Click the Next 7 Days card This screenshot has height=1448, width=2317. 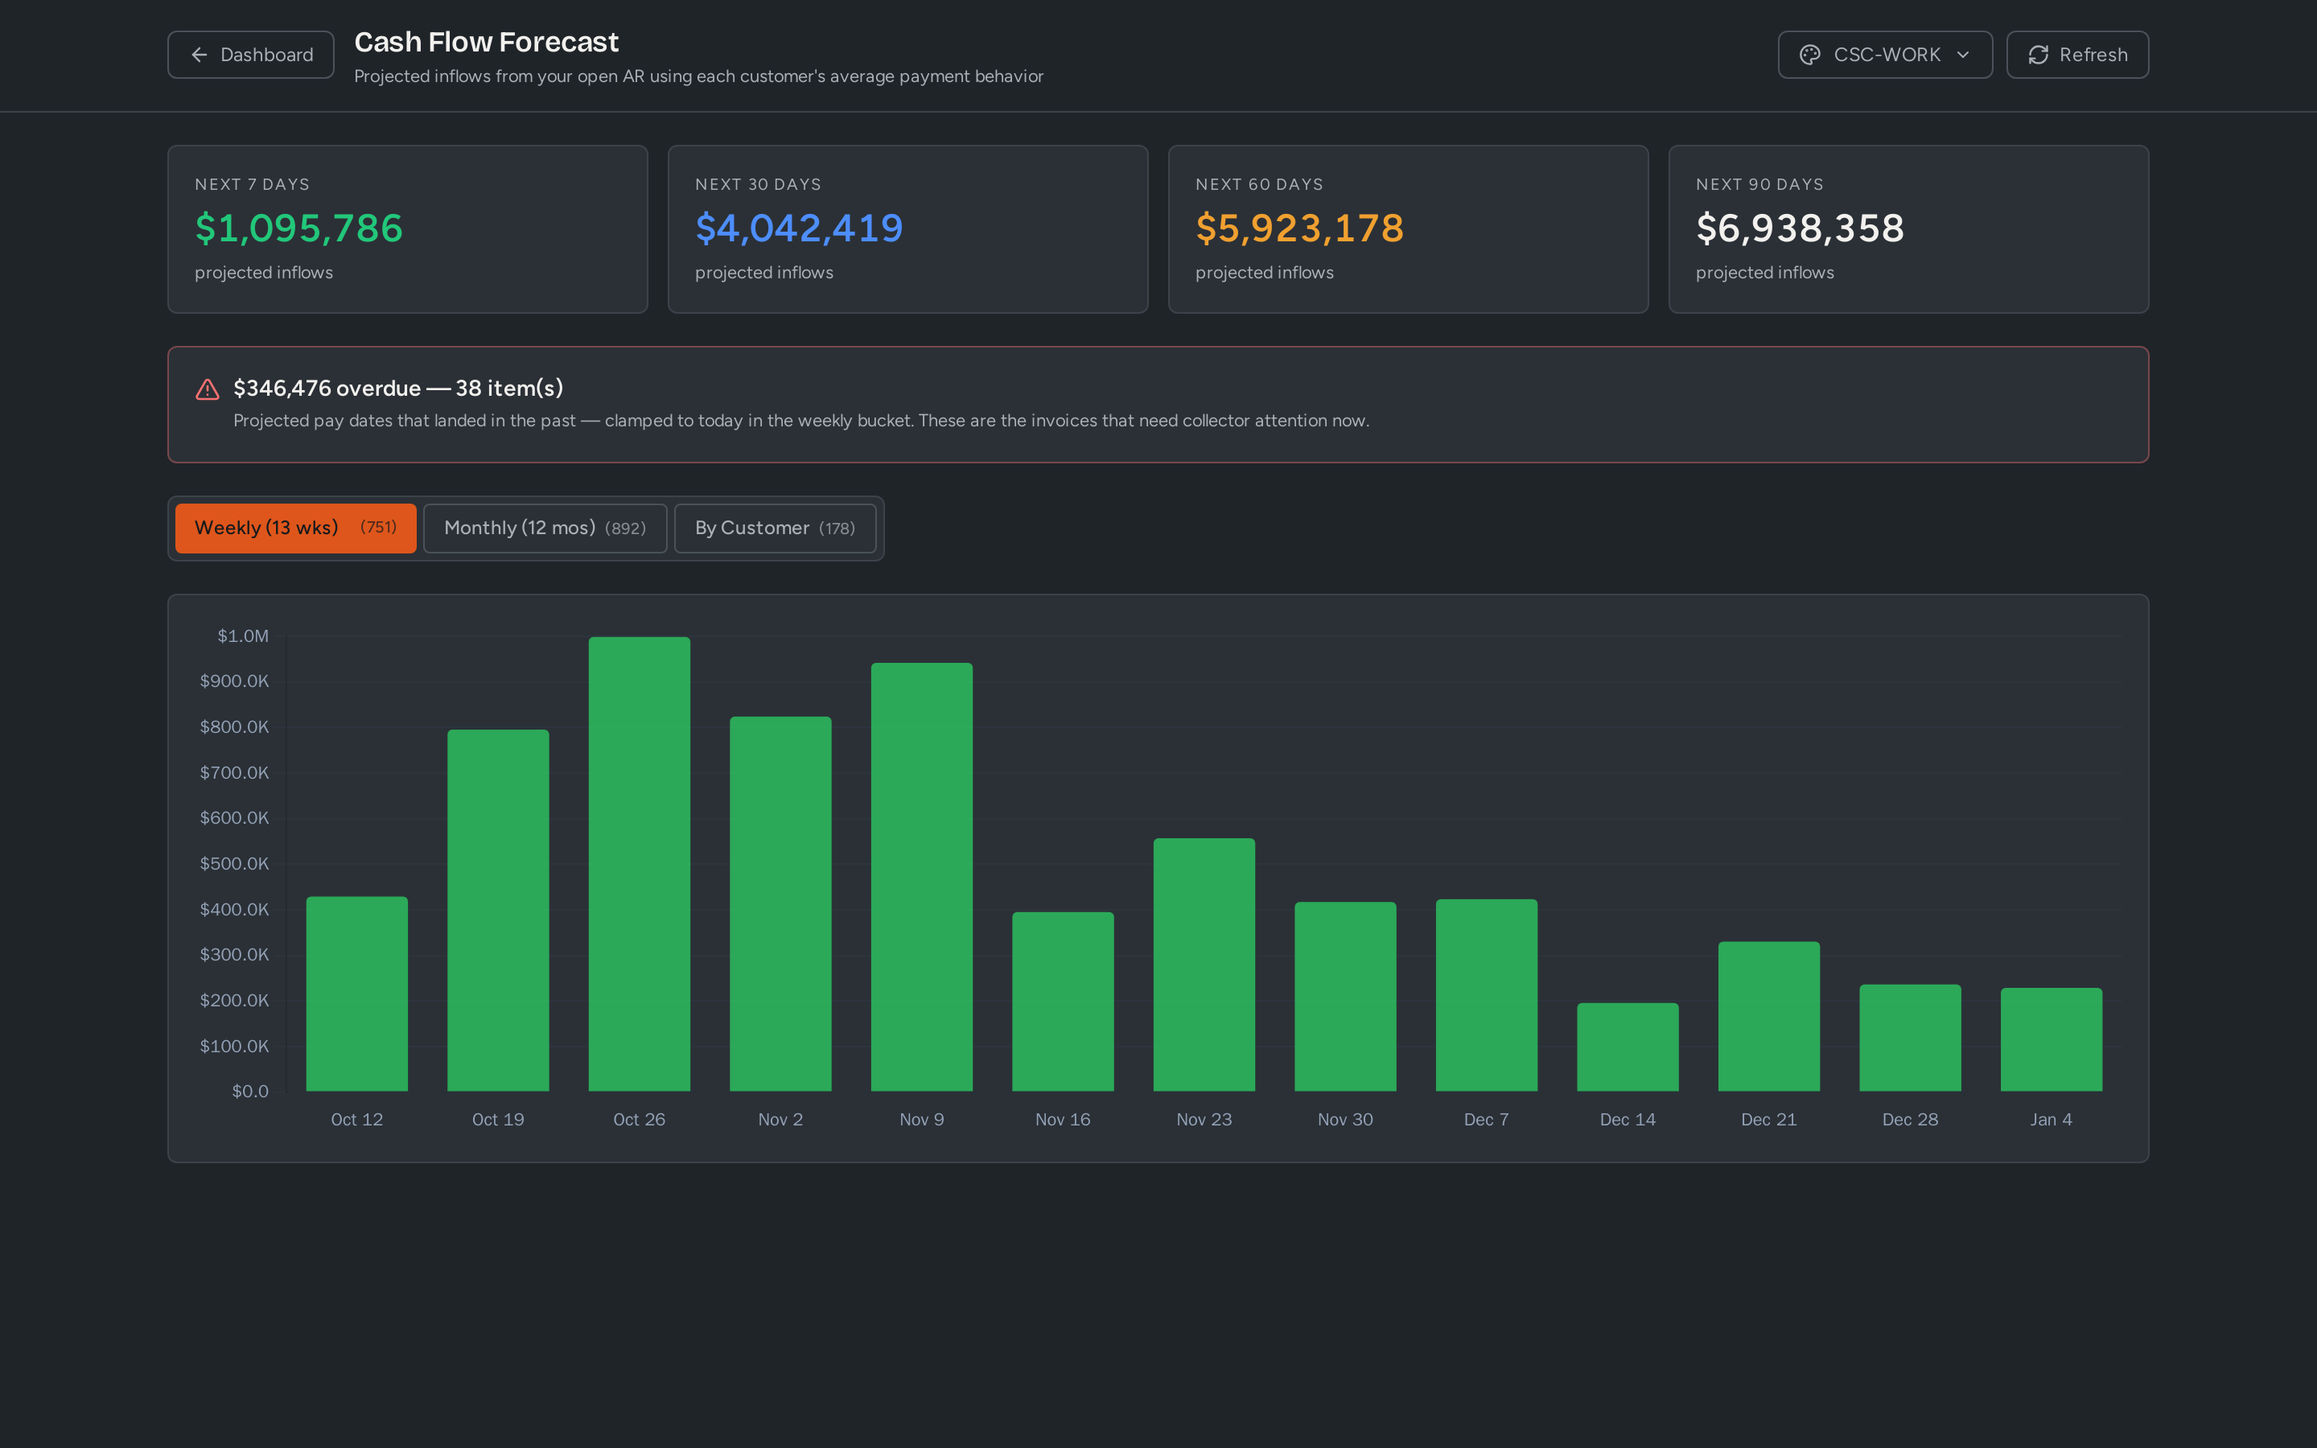tap(408, 229)
